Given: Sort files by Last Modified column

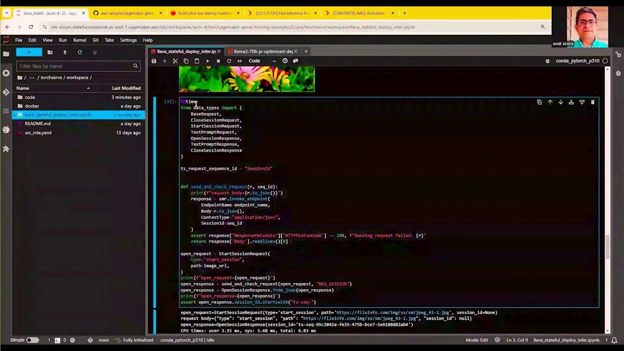Looking at the screenshot, I should point(126,88).
